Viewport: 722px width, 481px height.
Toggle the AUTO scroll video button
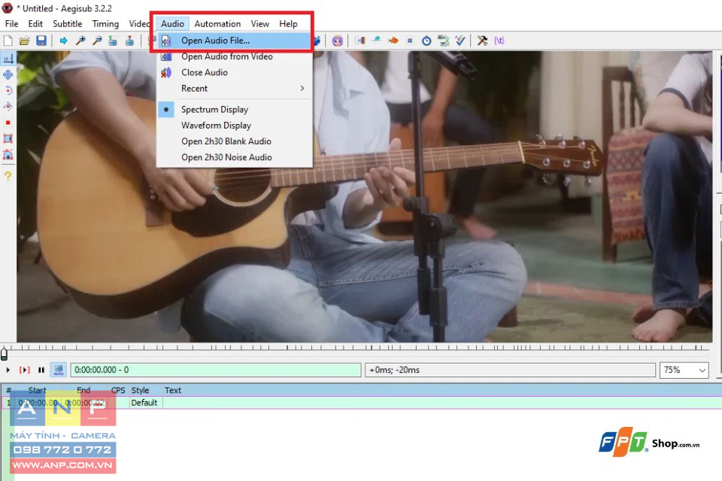(x=59, y=370)
